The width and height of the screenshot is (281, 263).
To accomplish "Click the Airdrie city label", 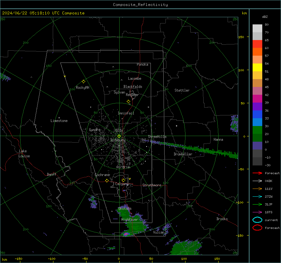I will tap(123, 167).
